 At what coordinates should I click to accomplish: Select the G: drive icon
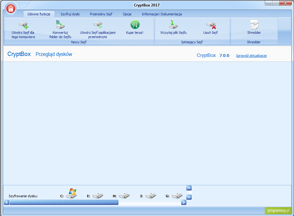coord(177,196)
